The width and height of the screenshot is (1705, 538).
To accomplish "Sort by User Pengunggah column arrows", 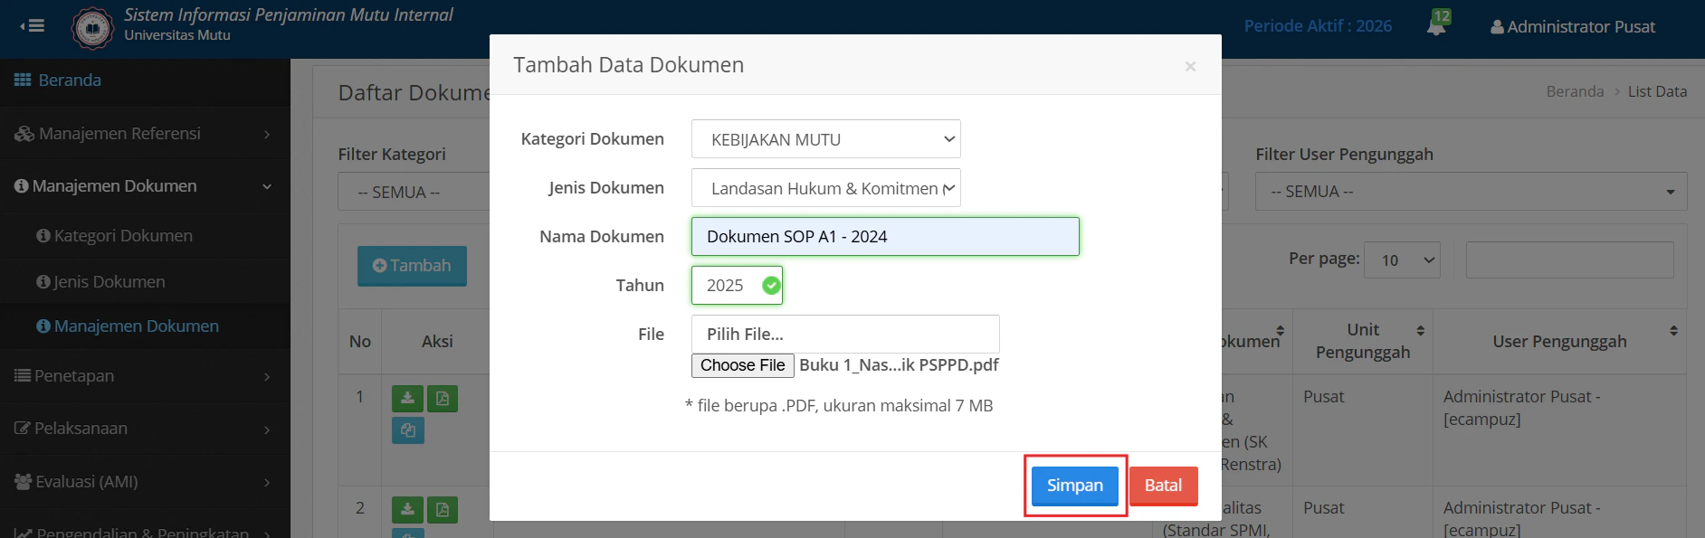I will click(x=1673, y=330).
